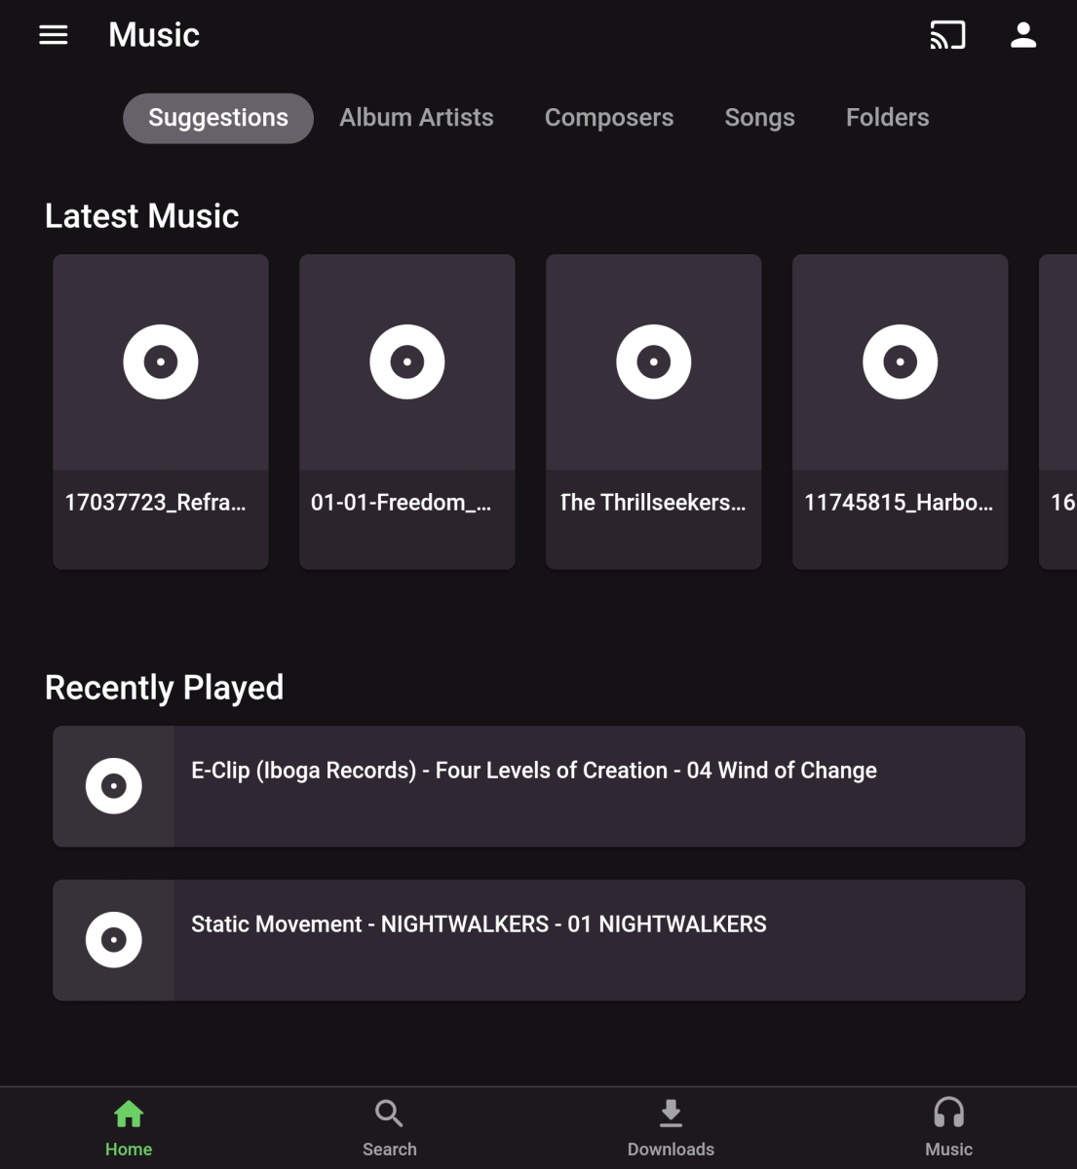Play Static Movement NIGHTWALKERS track
The image size is (1077, 1169).
tap(479, 924)
